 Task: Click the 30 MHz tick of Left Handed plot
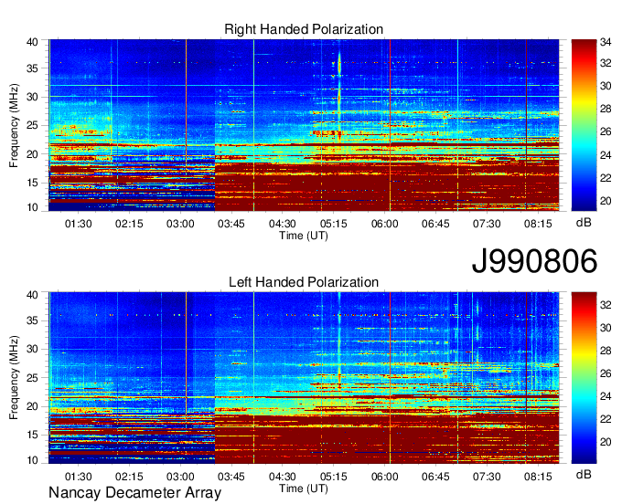(32, 349)
